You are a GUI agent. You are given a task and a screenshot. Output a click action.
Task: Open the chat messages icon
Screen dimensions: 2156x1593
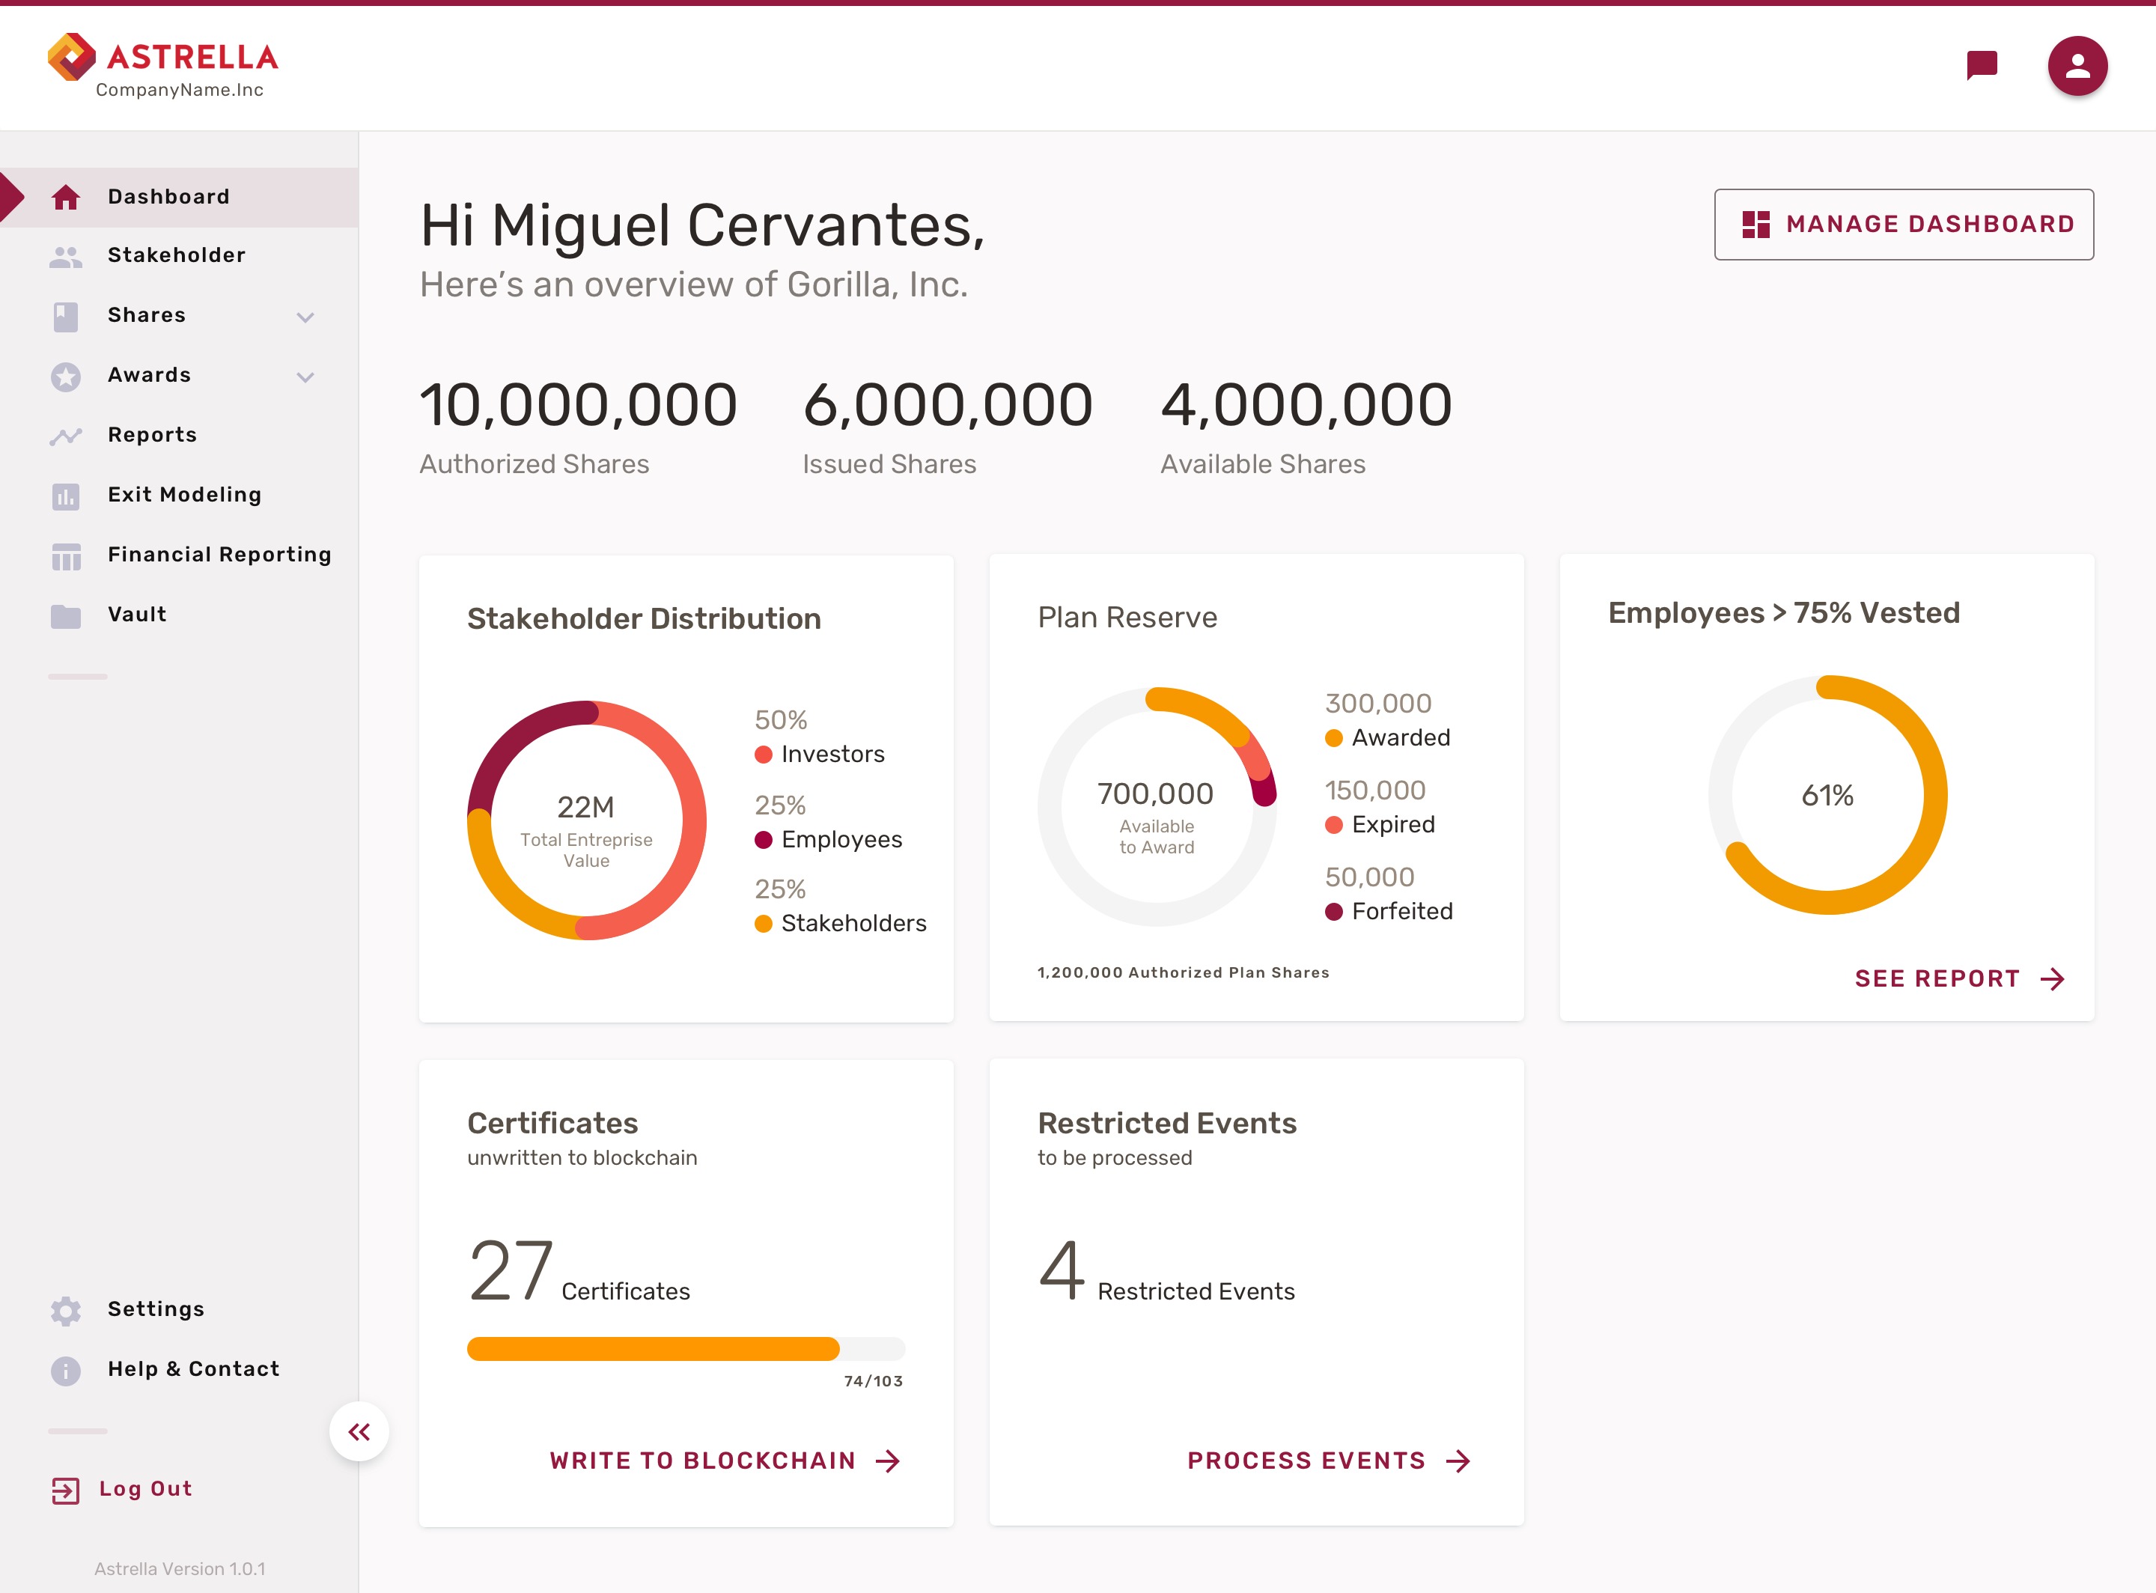(x=1982, y=66)
